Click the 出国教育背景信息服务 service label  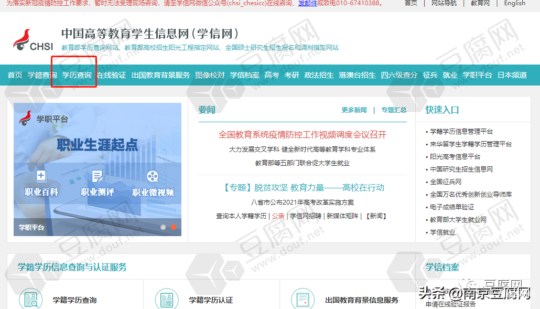[x=362, y=300]
